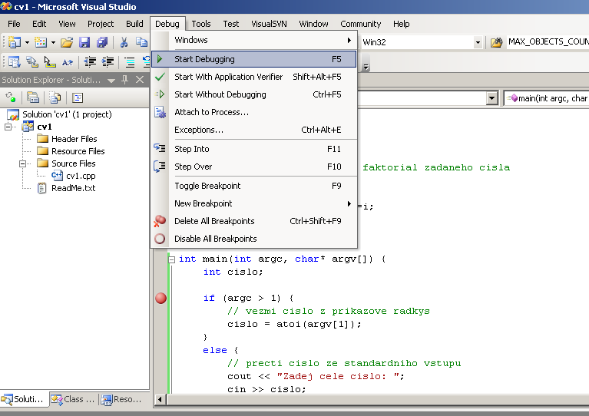Toggle Solution Explorer auto-hide pin
The image size is (589, 416).
(125, 80)
